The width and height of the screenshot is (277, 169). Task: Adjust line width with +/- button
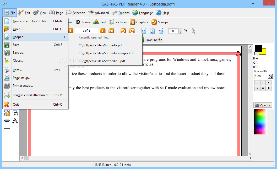click(x=271, y=76)
